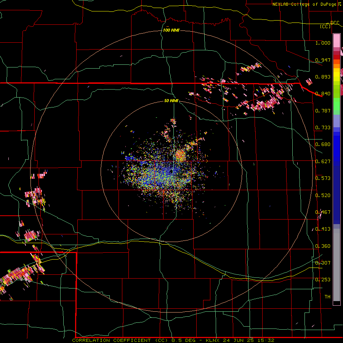Click the bright green band of the color scale
The image size is (343, 343).
click(x=337, y=104)
